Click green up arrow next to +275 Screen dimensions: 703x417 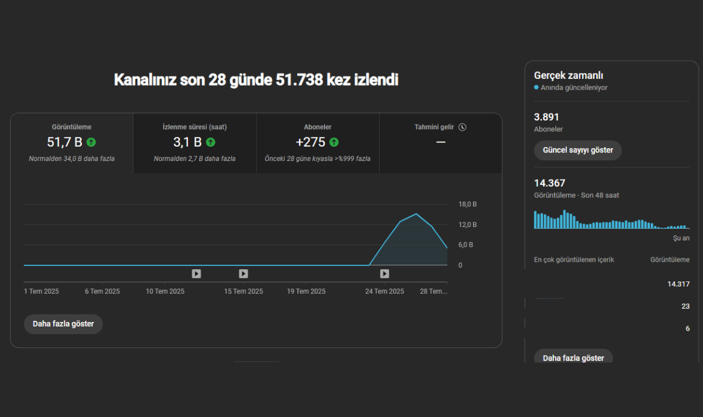334,142
